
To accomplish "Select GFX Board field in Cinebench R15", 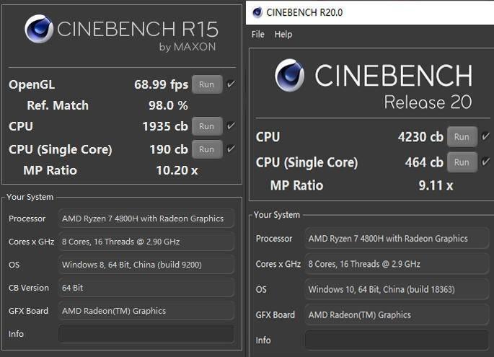I will point(146,311).
